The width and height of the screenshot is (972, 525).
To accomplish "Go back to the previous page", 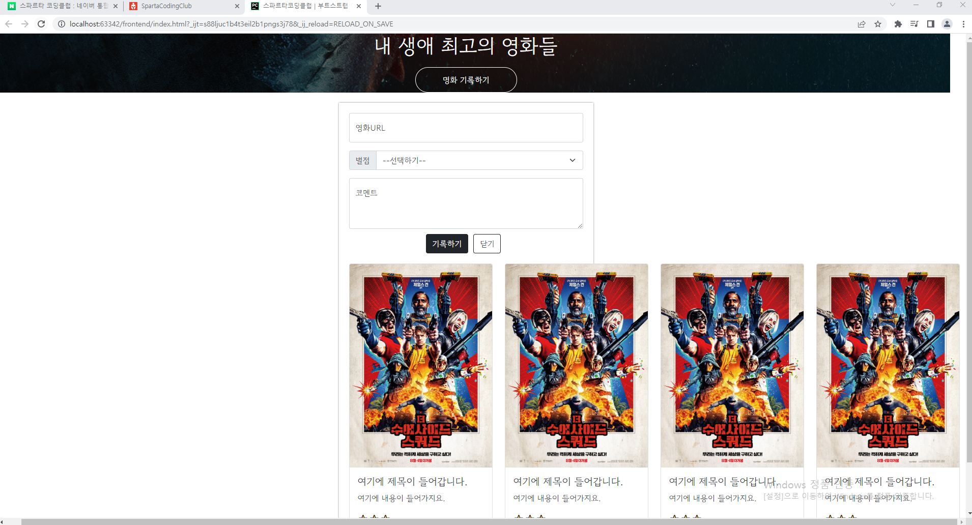I will click(9, 24).
